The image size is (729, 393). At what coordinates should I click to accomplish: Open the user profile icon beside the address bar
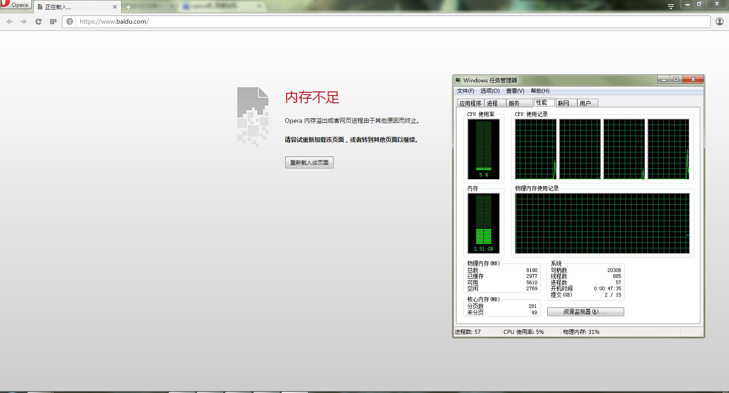[x=719, y=21]
